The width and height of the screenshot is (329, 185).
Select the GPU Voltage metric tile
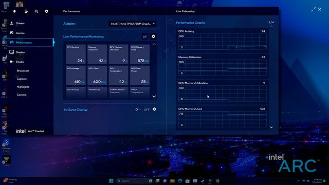76,76
